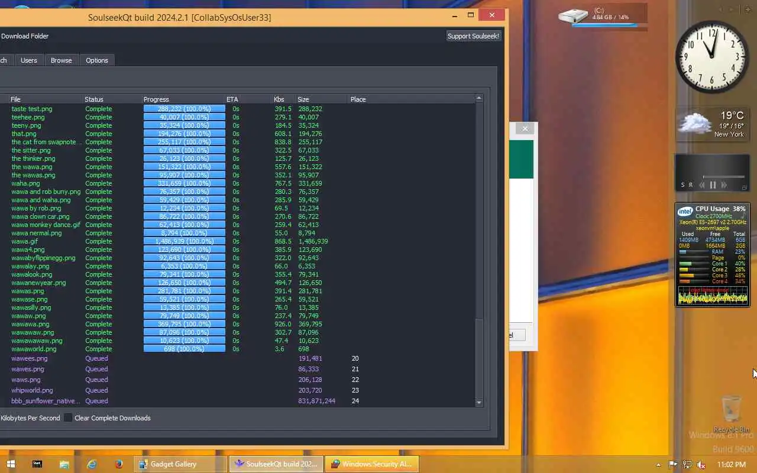Click size value 831,871,244
Image resolution: width=757 pixels, height=473 pixels.
(x=316, y=401)
